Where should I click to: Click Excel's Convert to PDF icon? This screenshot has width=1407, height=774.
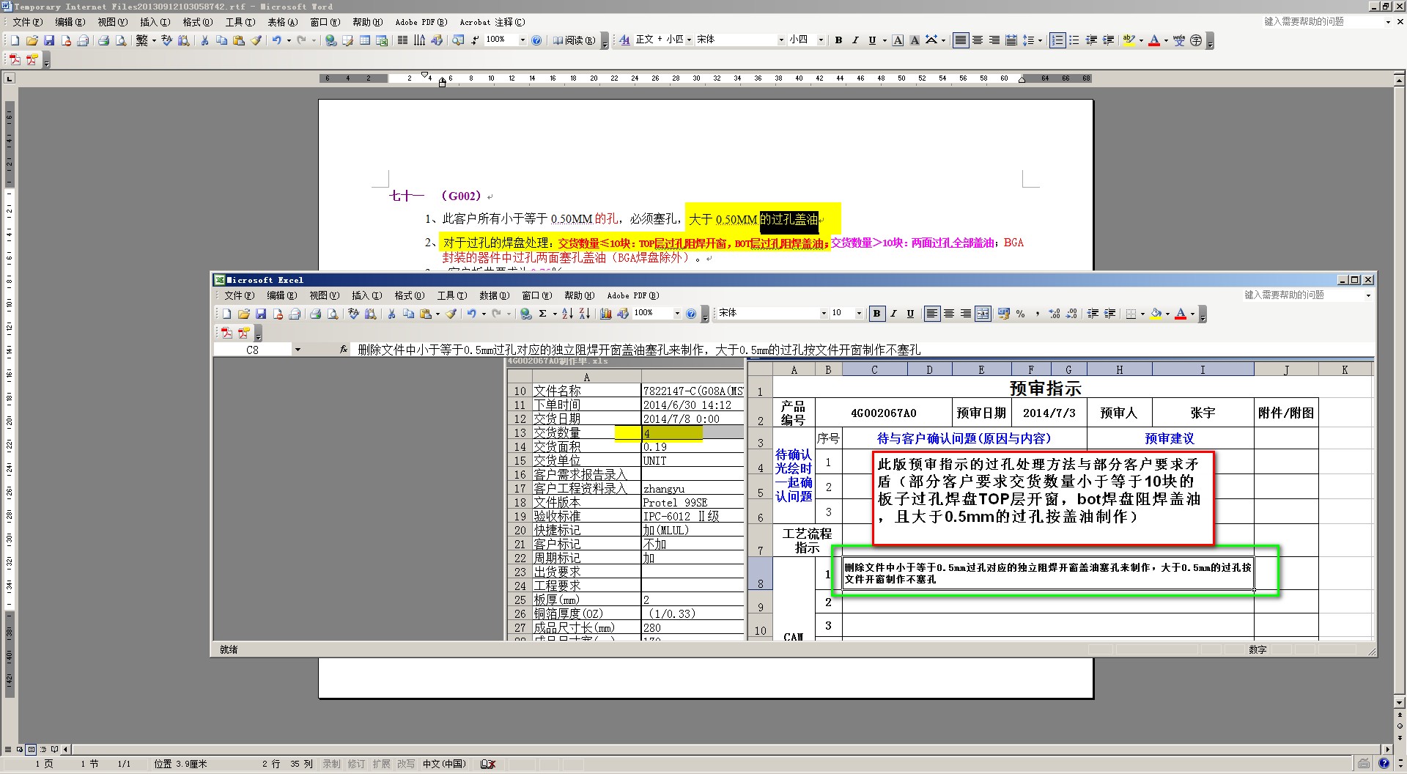[x=227, y=333]
